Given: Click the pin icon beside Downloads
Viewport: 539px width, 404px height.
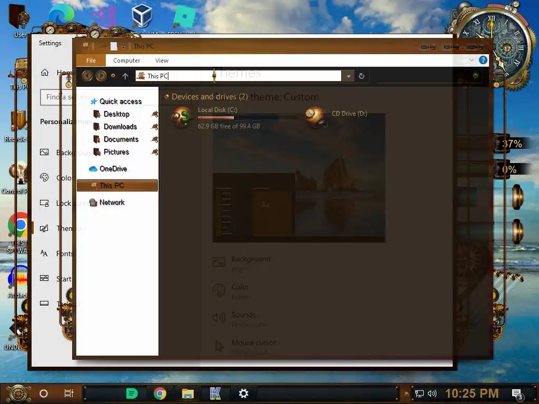Looking at the screenshot, I should [x=155, y=127].
